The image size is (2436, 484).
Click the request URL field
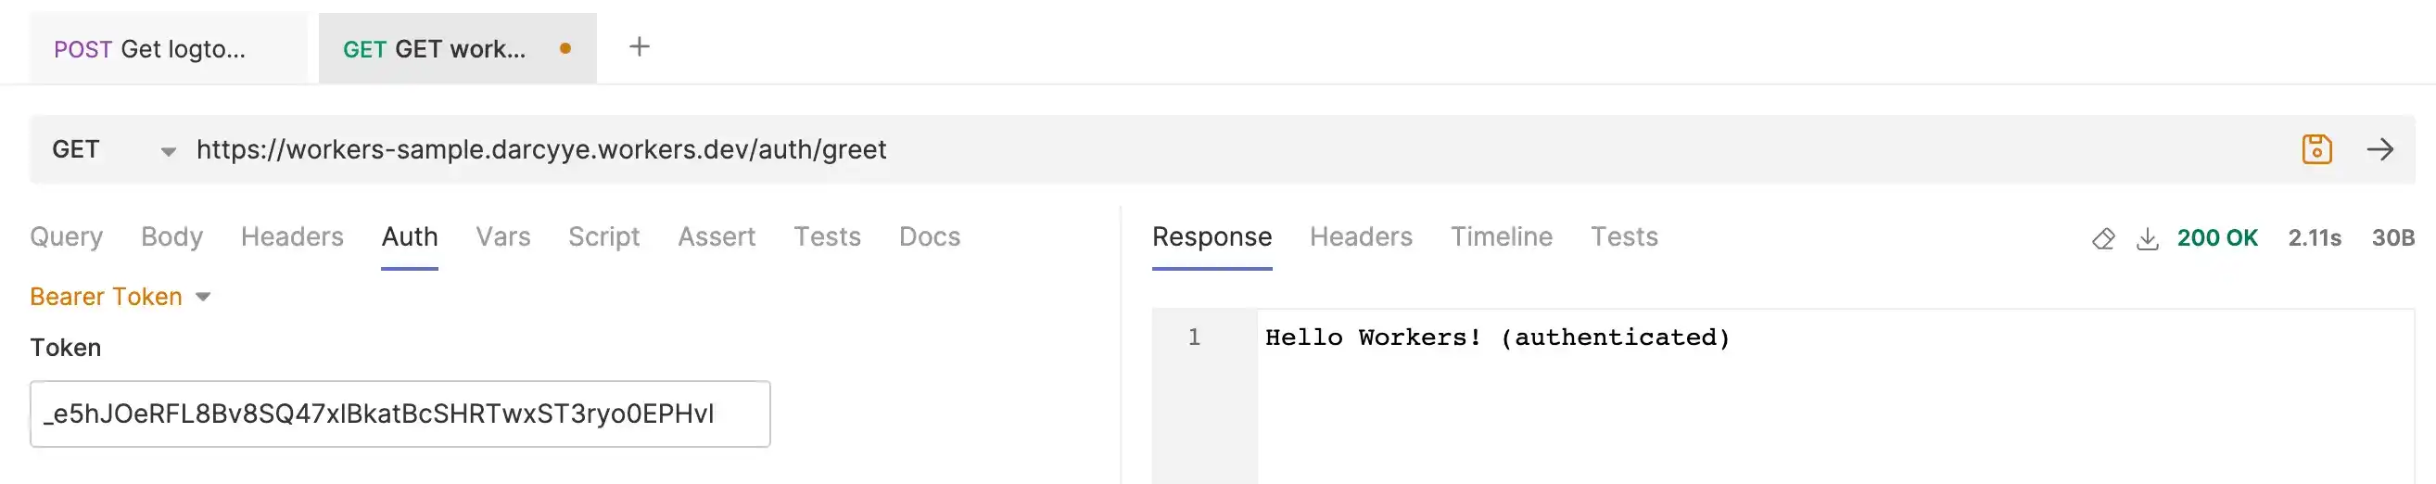[1135, 149]
